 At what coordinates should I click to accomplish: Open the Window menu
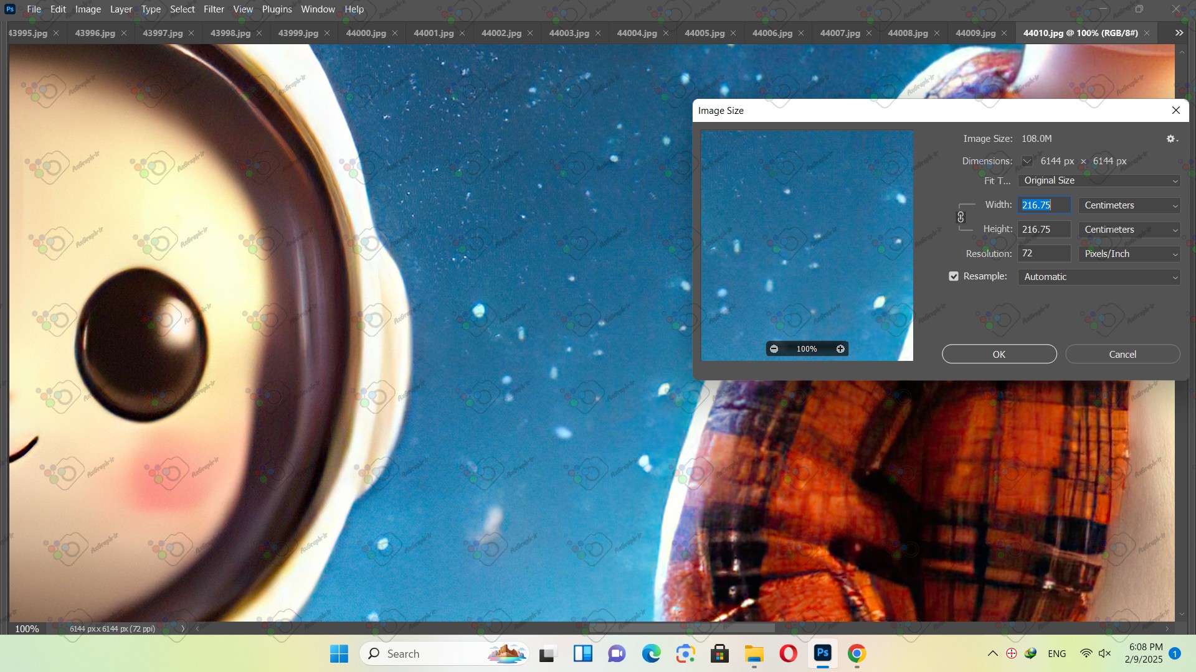click(318, 9)
